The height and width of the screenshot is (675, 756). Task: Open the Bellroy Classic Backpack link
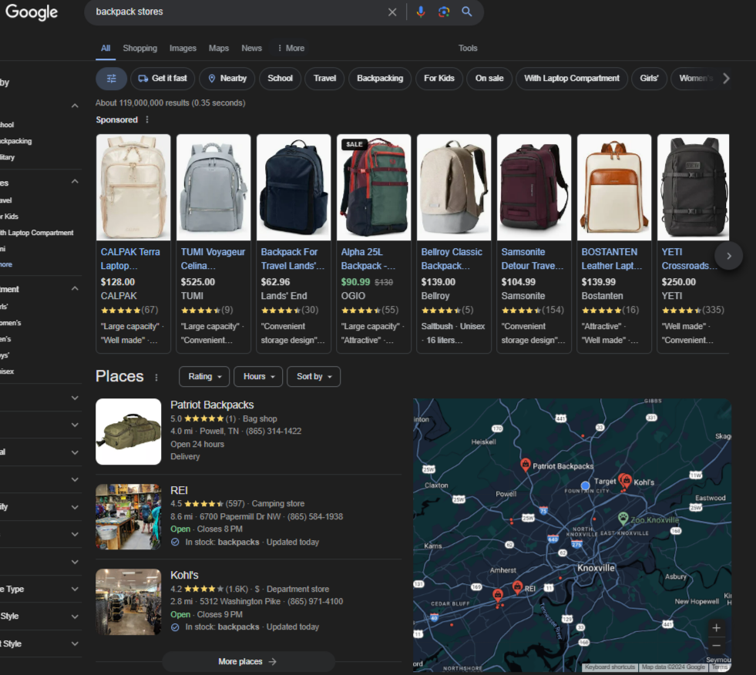point(452,259)
